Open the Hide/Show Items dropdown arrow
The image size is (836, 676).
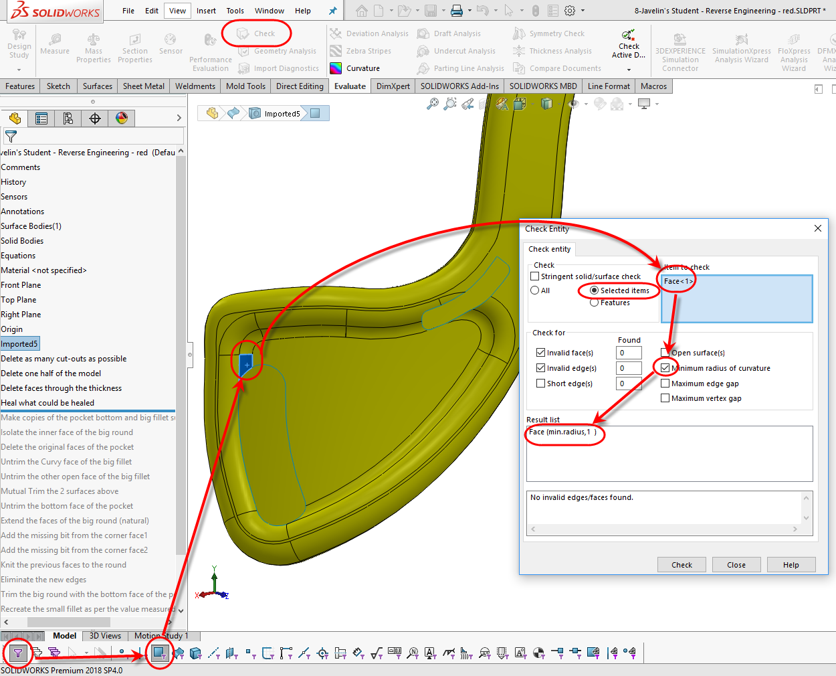586,104
